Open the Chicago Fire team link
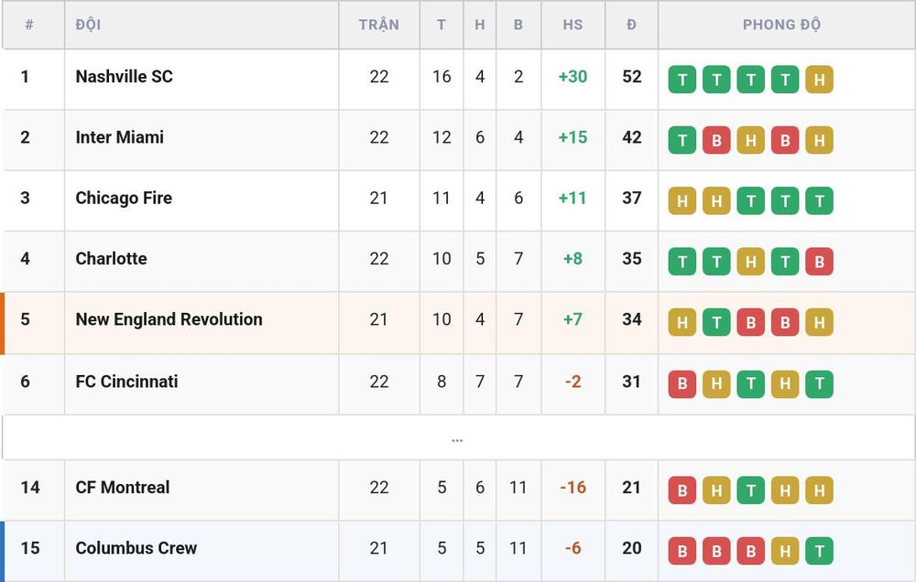This screenshot has height=582, width=916. 124,198
